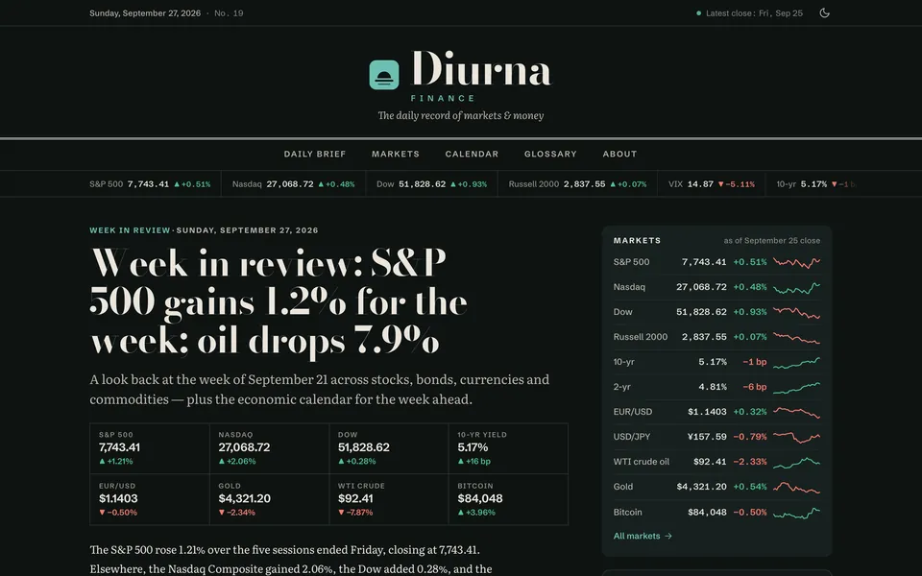Click Dow sparkline in Markets panel
The image size is (922, 576).
coord(797,312)
